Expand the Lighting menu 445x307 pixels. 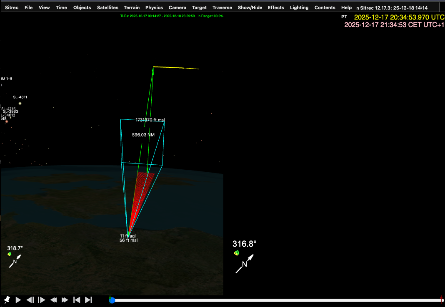point(299,7)
